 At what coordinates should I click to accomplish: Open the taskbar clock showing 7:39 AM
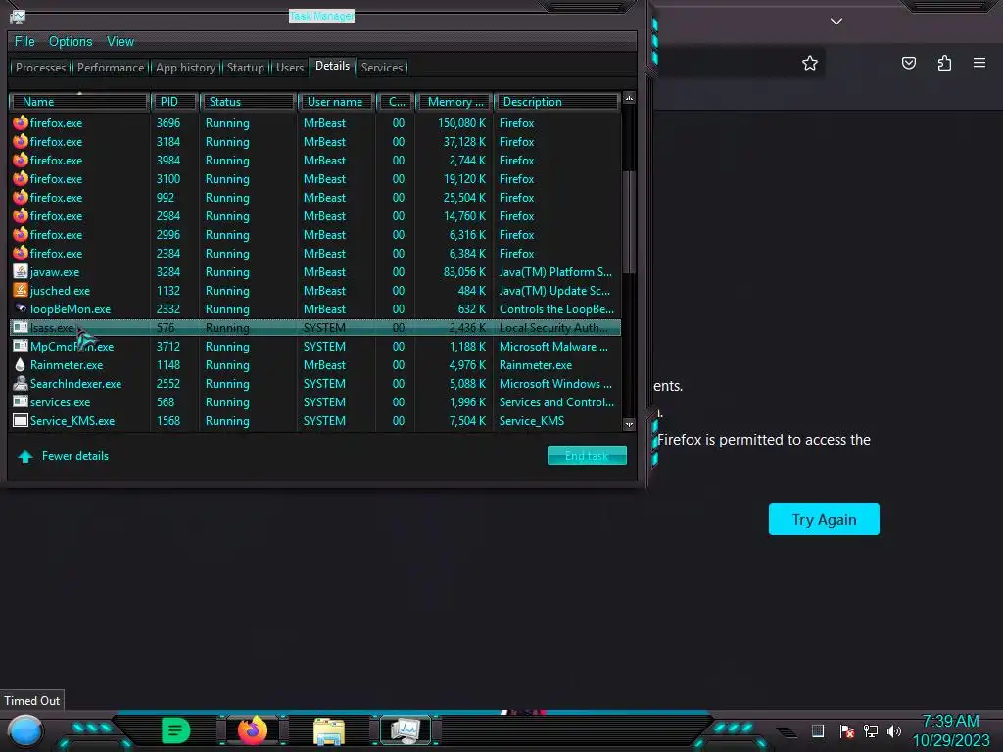(x=950, y=730)
